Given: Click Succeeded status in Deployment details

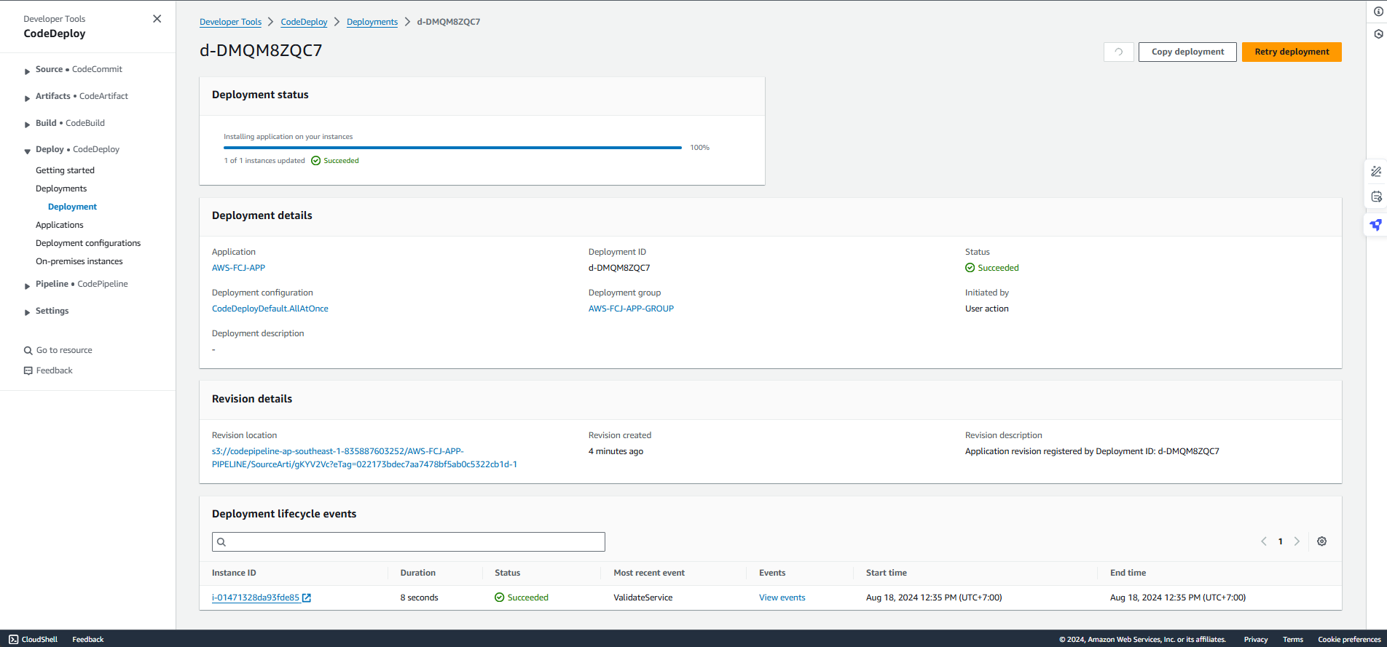Looking at the screenshot, I should [992, 268].
